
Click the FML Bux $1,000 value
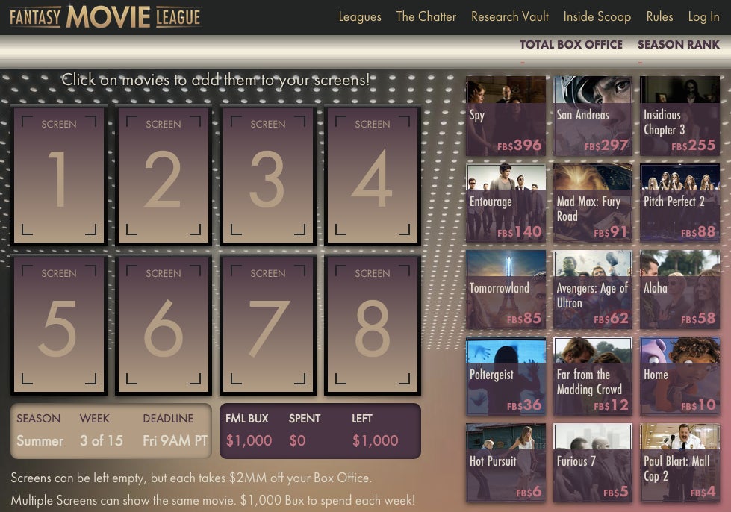[x=249, y=440]
